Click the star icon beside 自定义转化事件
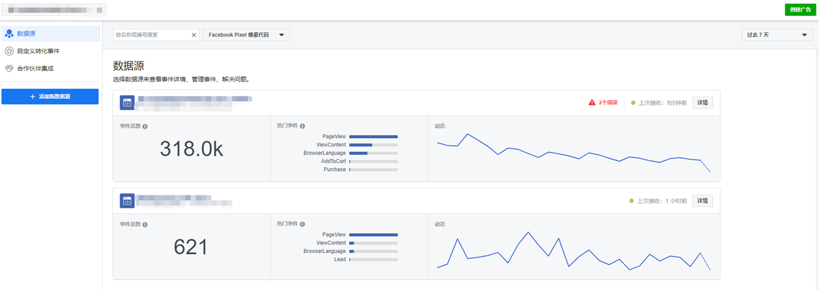819x290 pixels. click(9, 51)
